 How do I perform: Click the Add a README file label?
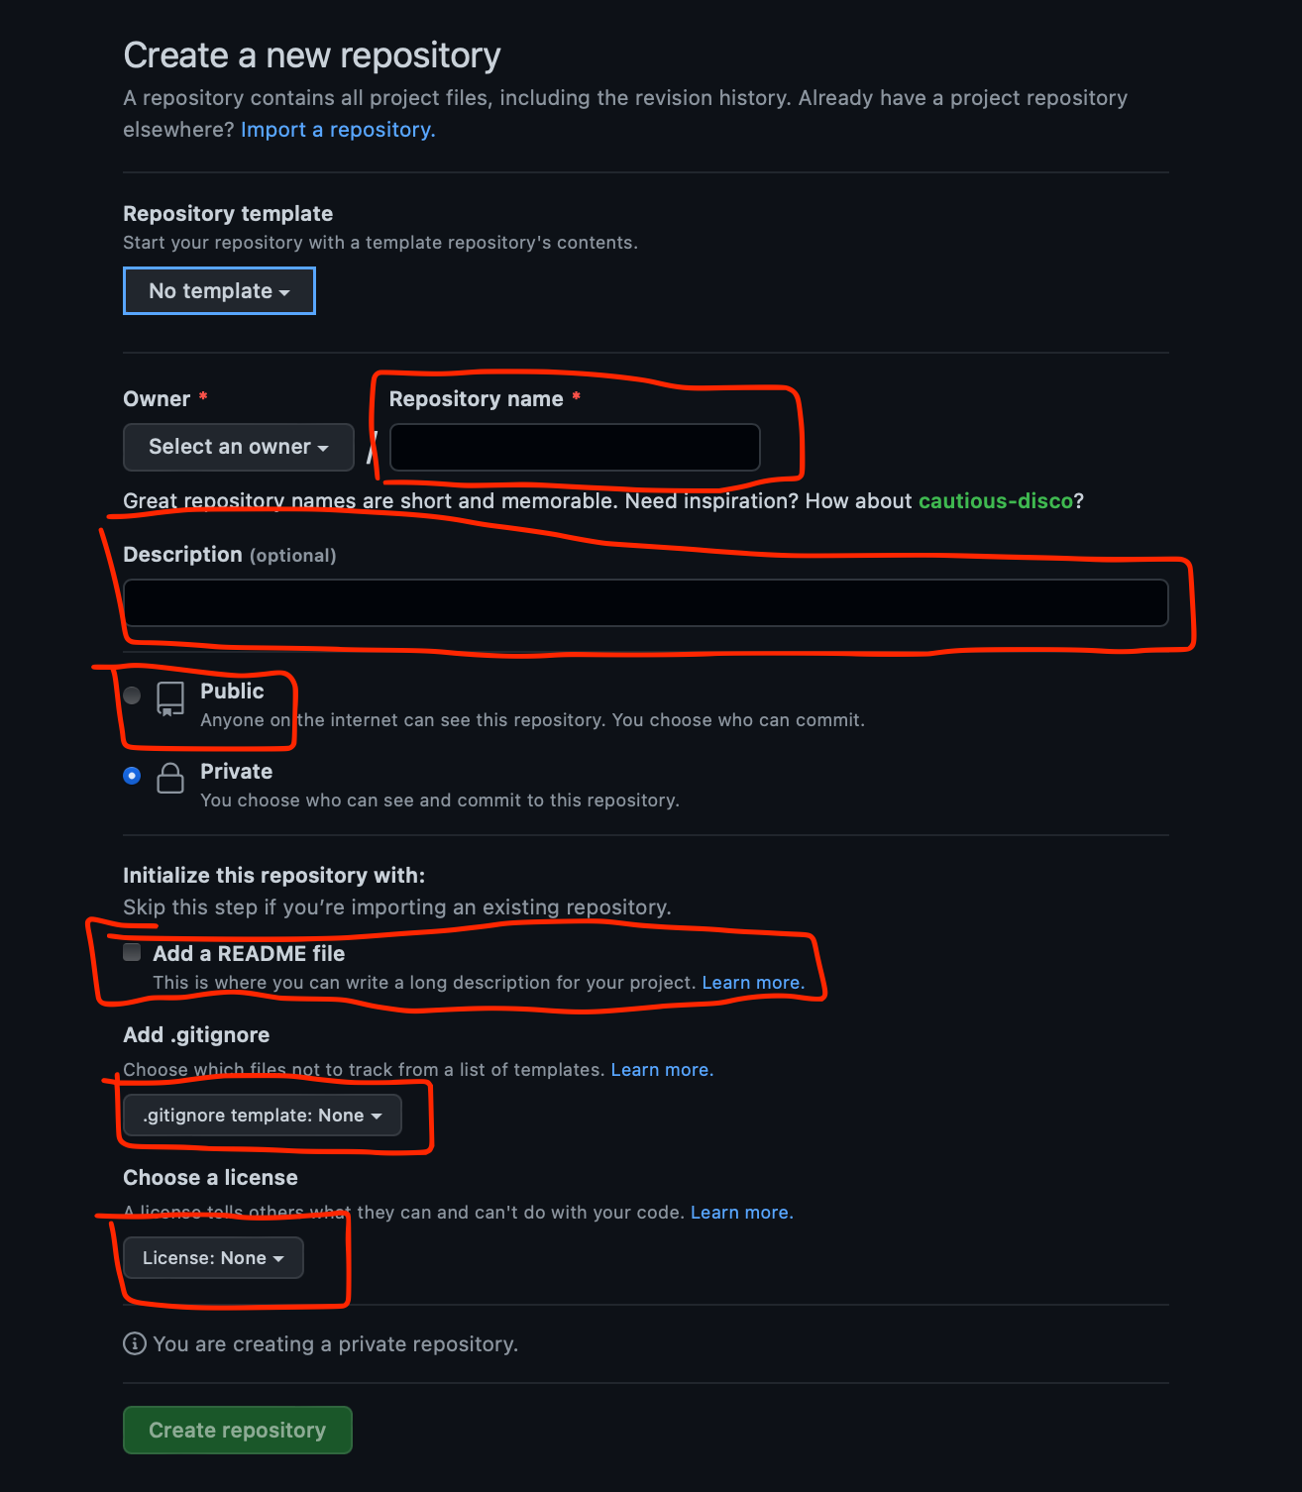249,953
